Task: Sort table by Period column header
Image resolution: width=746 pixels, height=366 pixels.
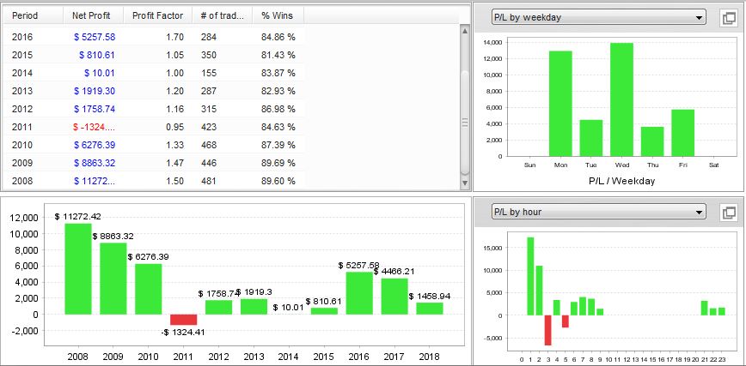Action: click(x=33, y=15)
